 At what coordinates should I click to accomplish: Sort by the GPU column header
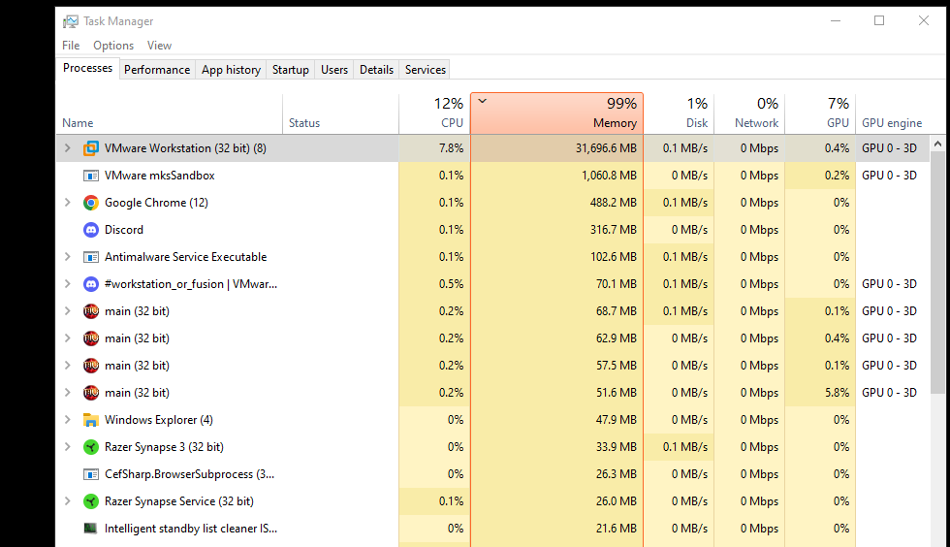820,113
